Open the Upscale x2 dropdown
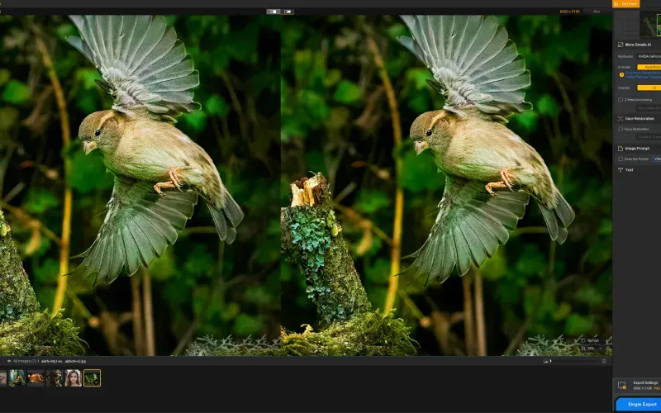The height and width of the screenshot is (413, 661). (x=649, y=88)
